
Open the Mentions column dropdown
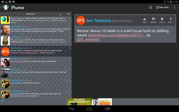pyautogui.click(x=31, y=14)
